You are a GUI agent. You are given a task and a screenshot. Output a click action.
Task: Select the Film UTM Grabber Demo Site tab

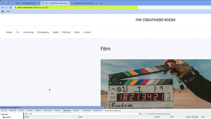coord(55,3)
